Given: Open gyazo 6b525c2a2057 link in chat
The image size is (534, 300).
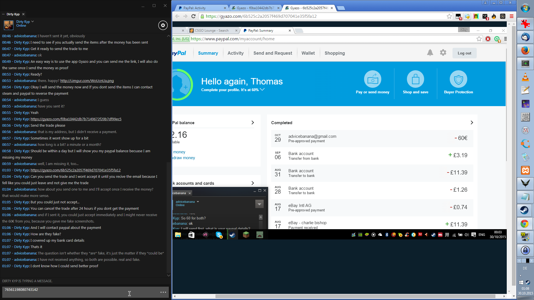Looking at the screenshot, I should (x=75, y=170).
